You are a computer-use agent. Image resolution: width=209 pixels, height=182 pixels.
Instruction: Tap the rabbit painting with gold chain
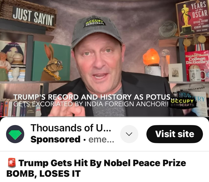[x=51, y=62]
